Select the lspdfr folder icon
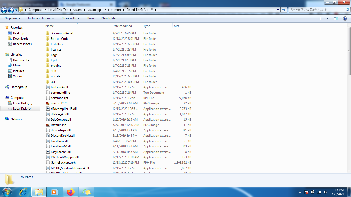Image resolution: width=351 pixels, height=197 pixels. click(x=48, y=60)
